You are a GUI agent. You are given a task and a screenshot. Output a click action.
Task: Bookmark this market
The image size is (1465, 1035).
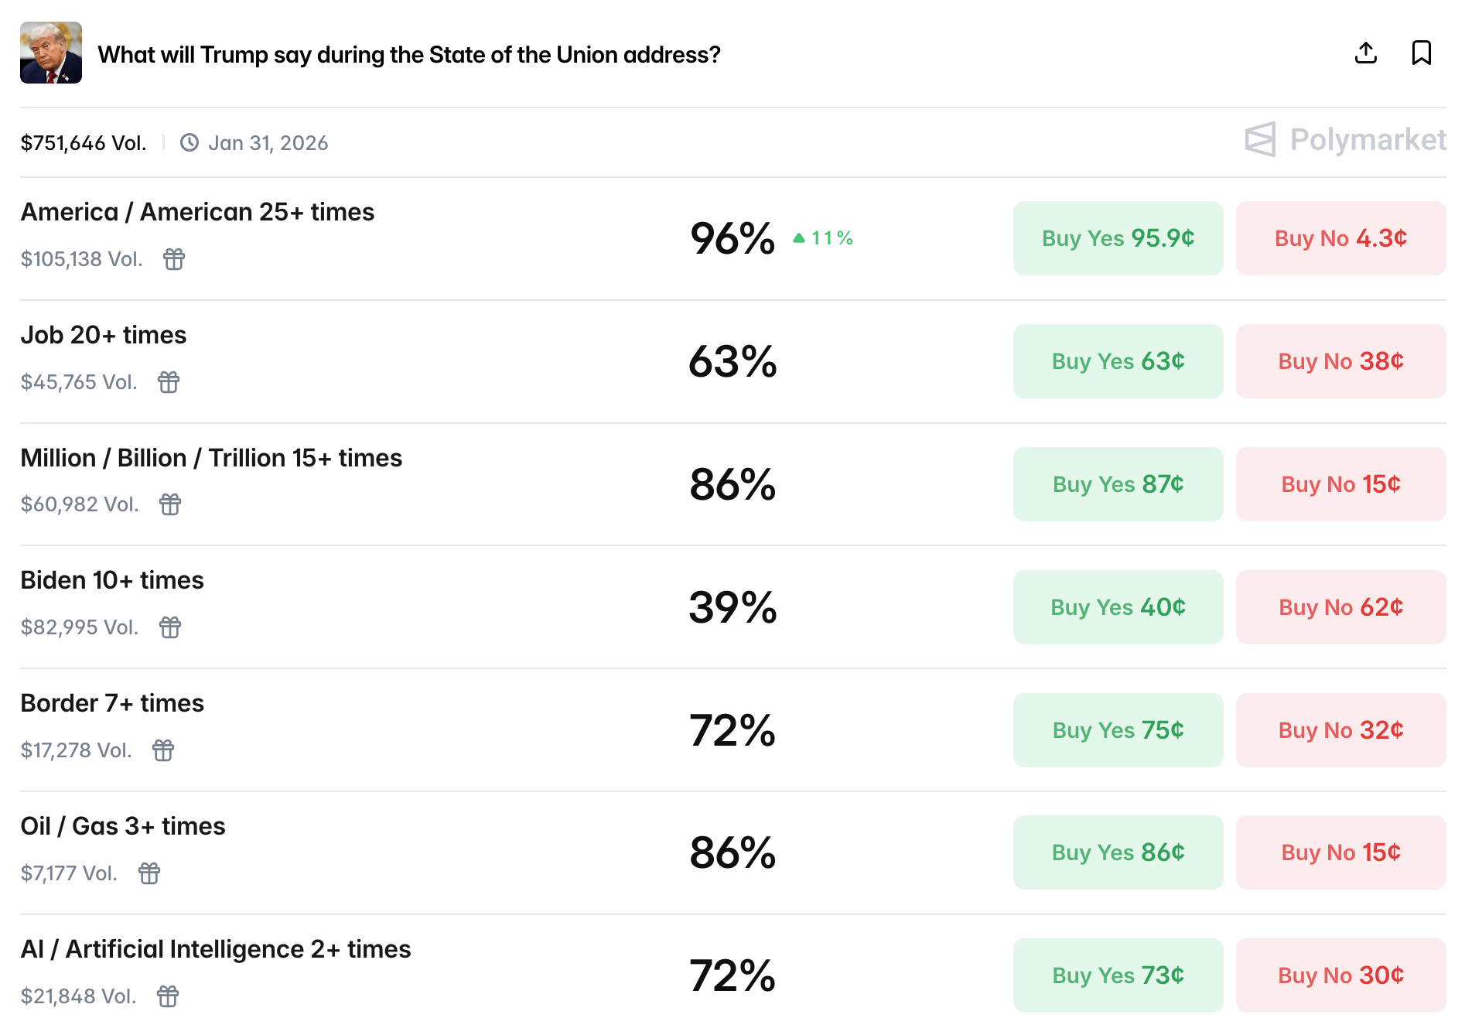click(x=1421, y=53)
